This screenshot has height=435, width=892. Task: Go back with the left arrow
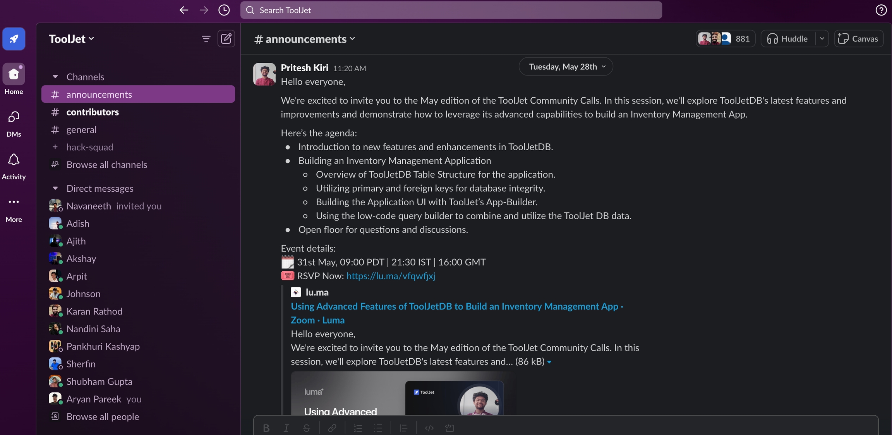(x=184, y=10)
